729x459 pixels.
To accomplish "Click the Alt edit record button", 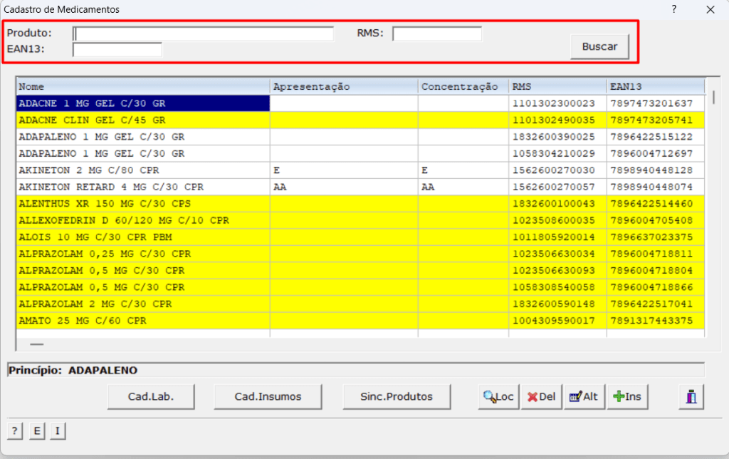I will click(582, 397).
